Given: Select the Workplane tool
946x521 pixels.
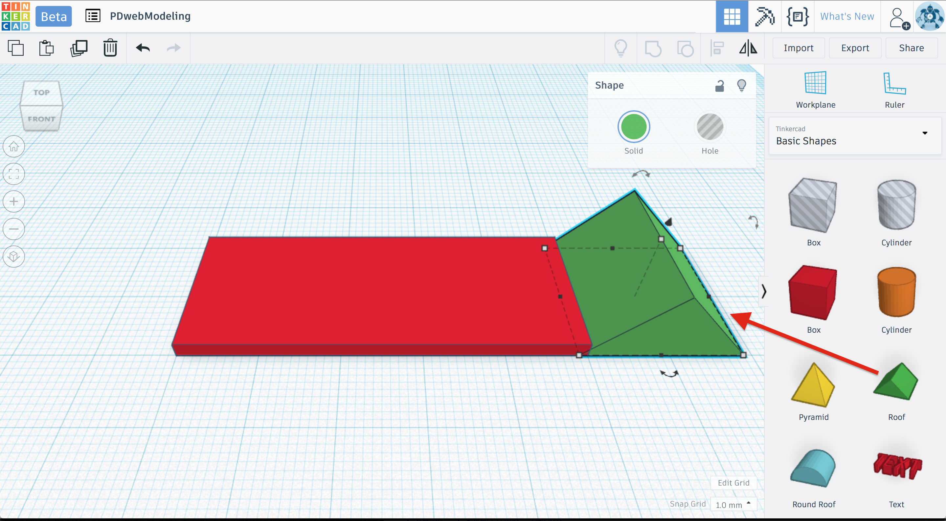Looking at the screenshot, I should pos(815,90).
